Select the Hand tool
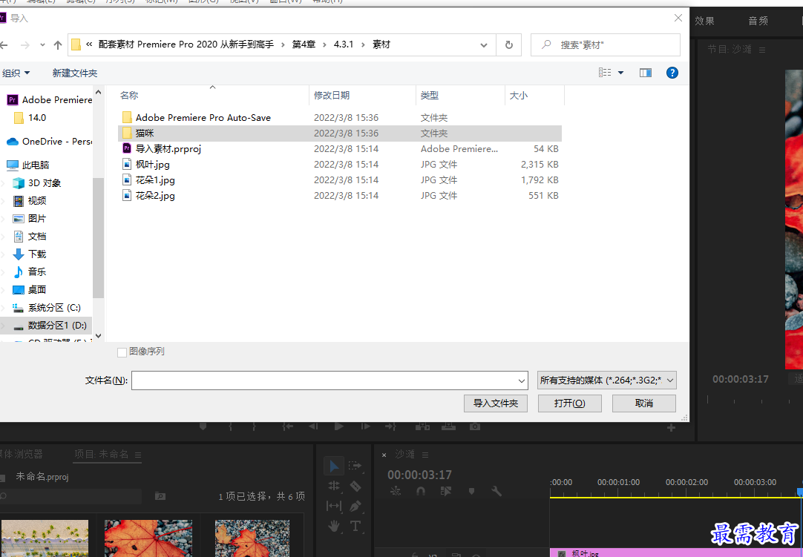Screen dimensions: 803x557 334,526
